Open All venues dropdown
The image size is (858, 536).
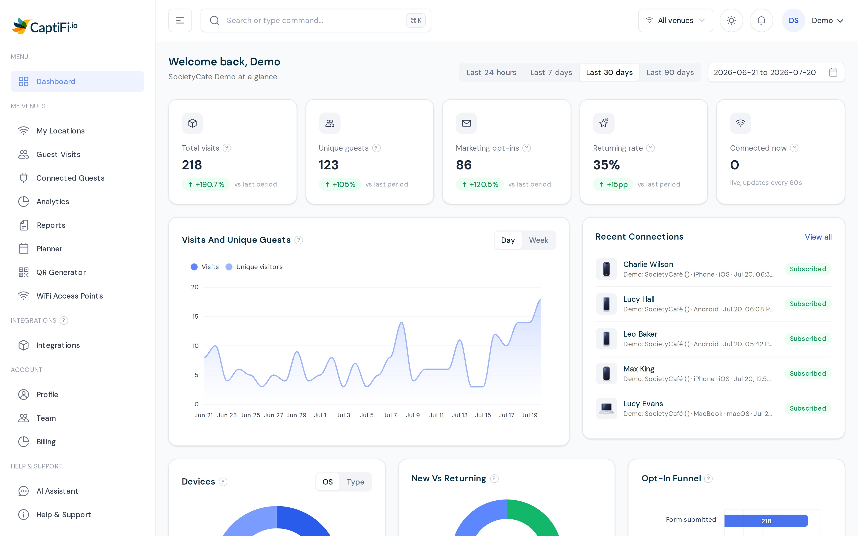tap(675, 21)
